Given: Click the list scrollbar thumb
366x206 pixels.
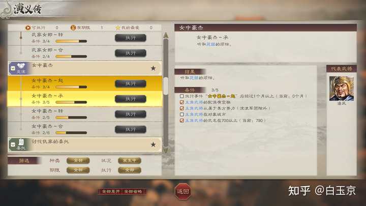Looking at the screenshot, I should click(166, 86).
